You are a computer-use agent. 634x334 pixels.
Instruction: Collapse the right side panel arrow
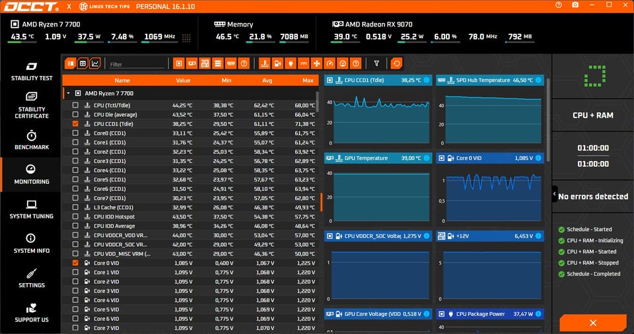point(555,194)
